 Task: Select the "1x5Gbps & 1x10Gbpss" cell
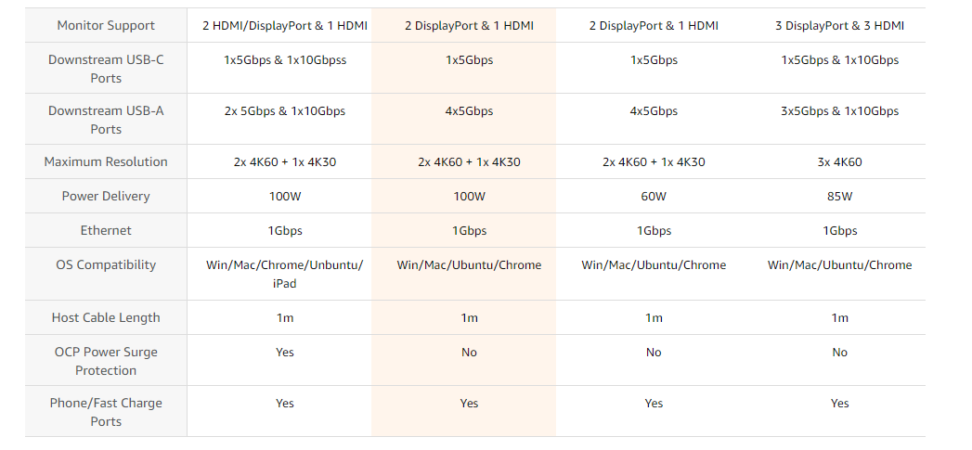point(285,60)
